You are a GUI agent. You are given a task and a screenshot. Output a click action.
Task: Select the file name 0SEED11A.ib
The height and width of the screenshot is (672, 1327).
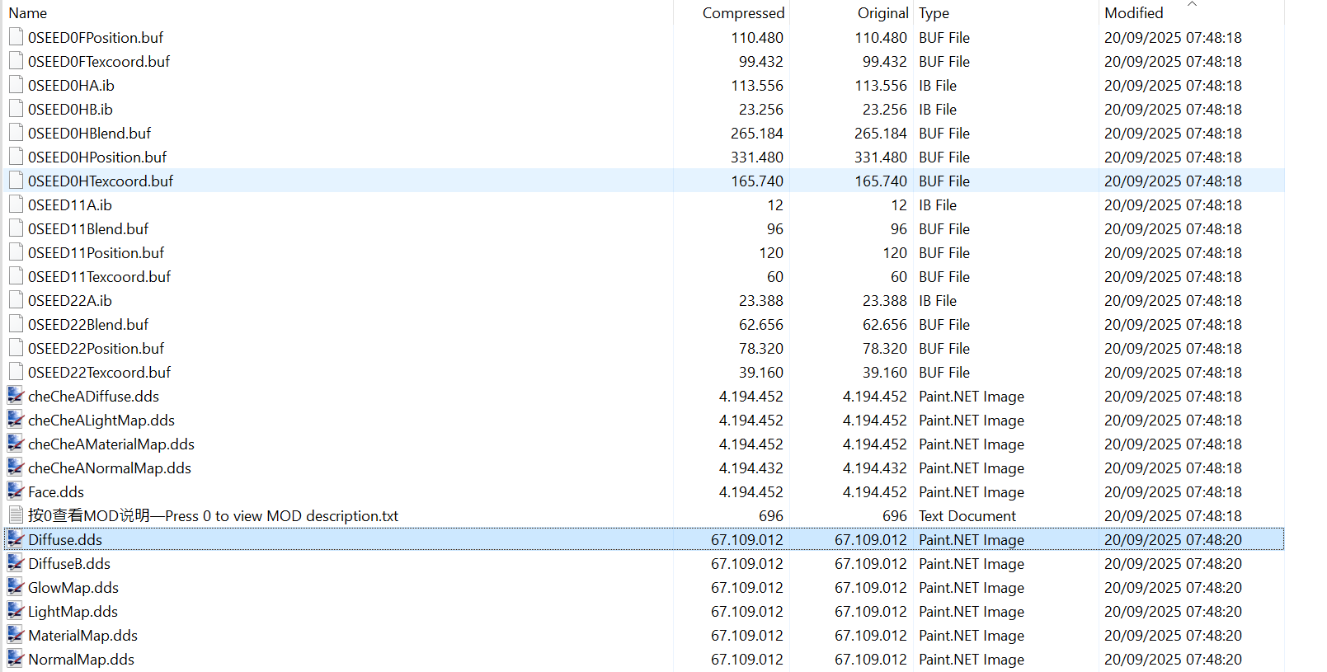70,204
